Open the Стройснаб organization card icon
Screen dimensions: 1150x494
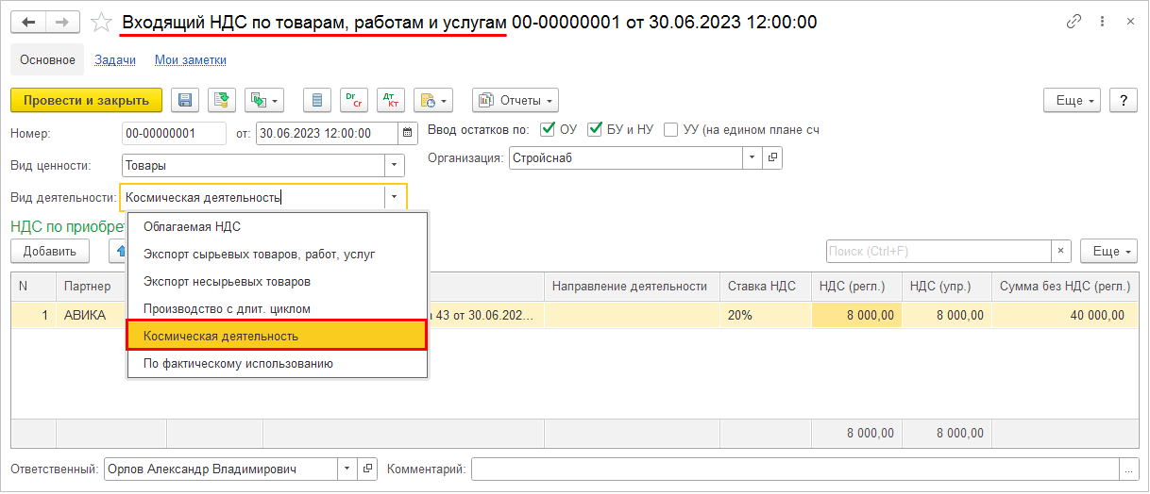[x=772, y=157]
